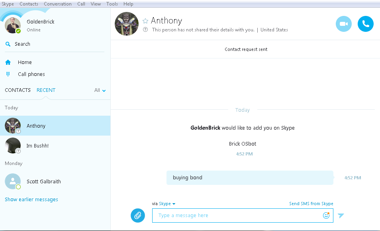Open Call phones in the sidebar
The height and width of the screenshot is (231, 380).
tap(31, 74)
